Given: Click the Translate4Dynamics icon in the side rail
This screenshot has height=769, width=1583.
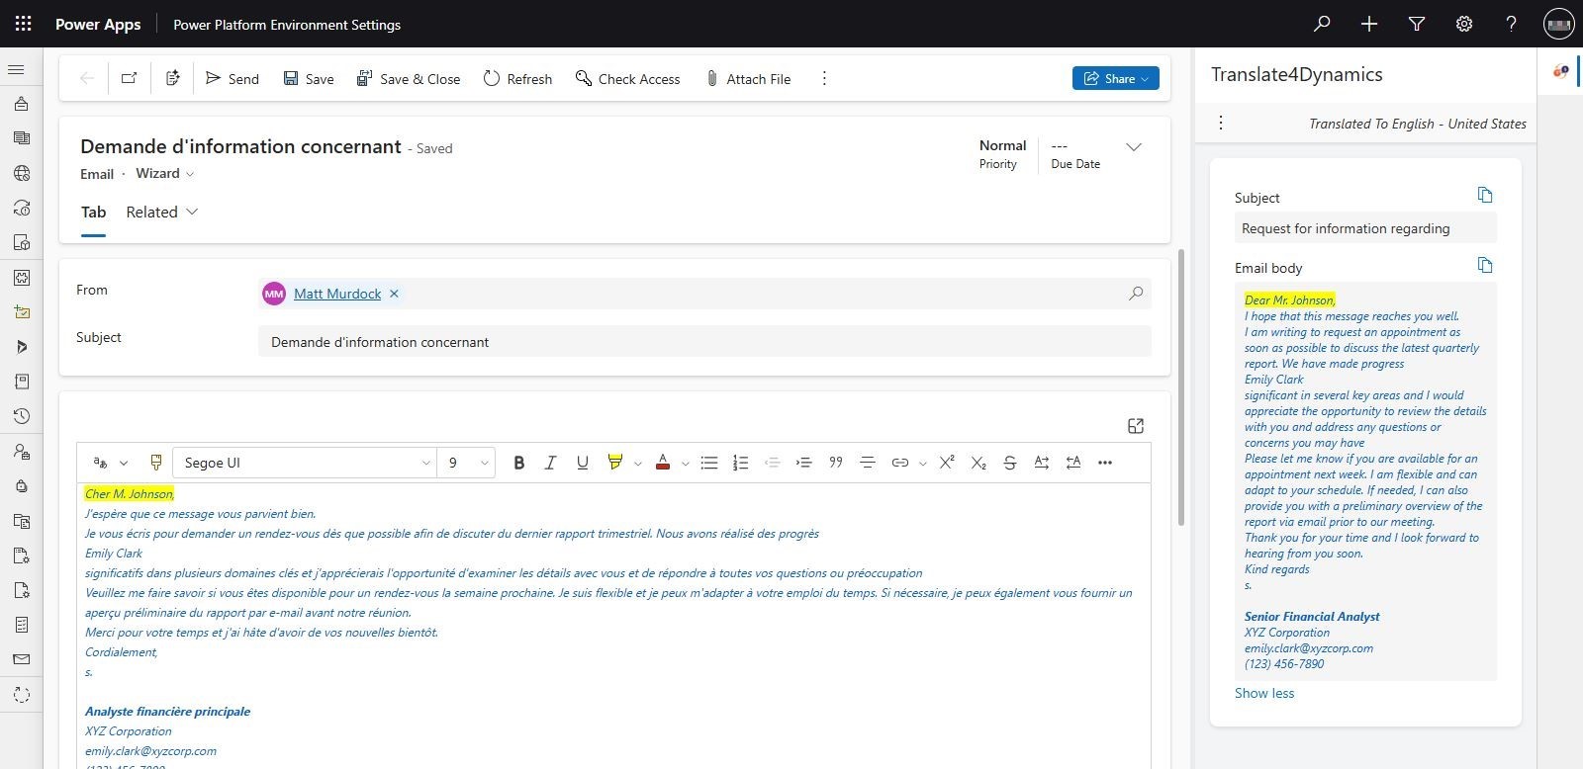Looking at the screenshot, I should 1560,72.
